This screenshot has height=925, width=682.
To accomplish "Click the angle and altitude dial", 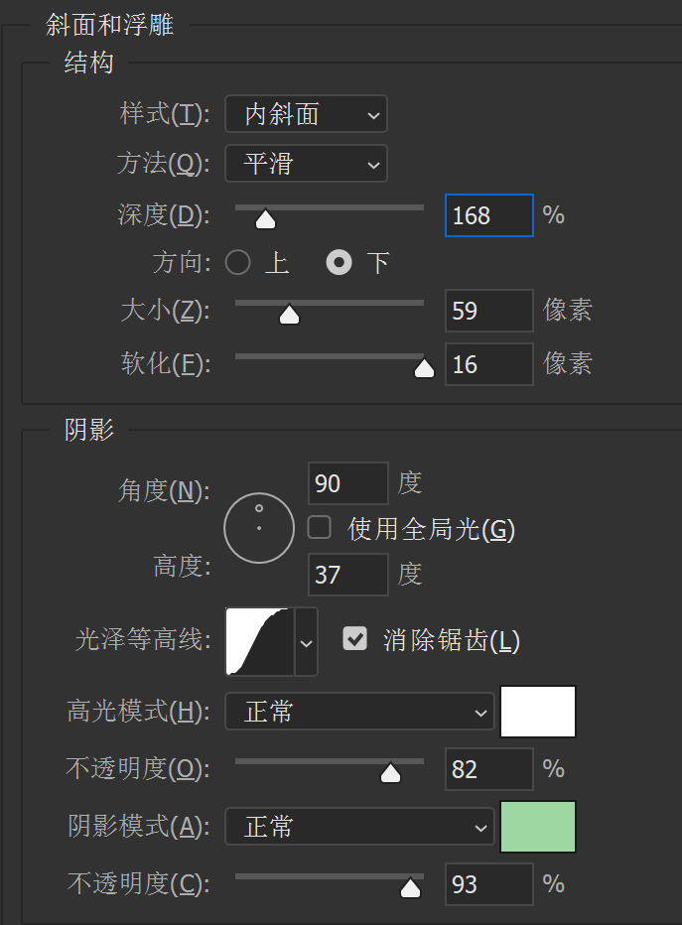I will coord(259,528).
